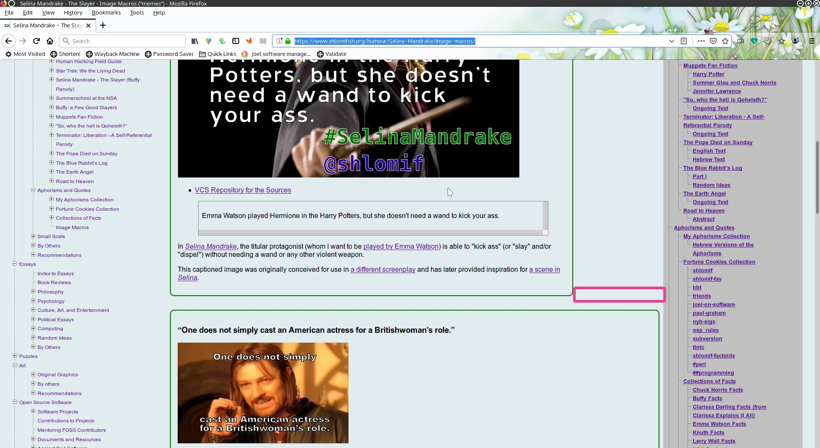Expand the Philosophy tree node
Viewport: 820px width, 448px height.
(x=33, y=291)
